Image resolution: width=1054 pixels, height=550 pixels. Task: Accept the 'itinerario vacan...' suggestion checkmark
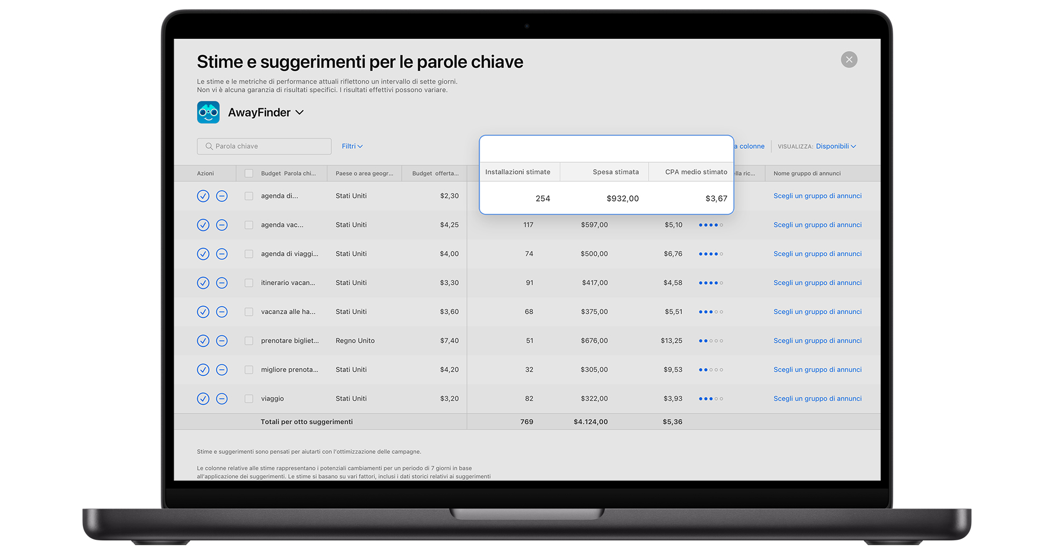[203, 283]
